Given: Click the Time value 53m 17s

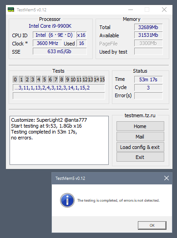Looking at the screenshot, I should [x=148, y=79].
